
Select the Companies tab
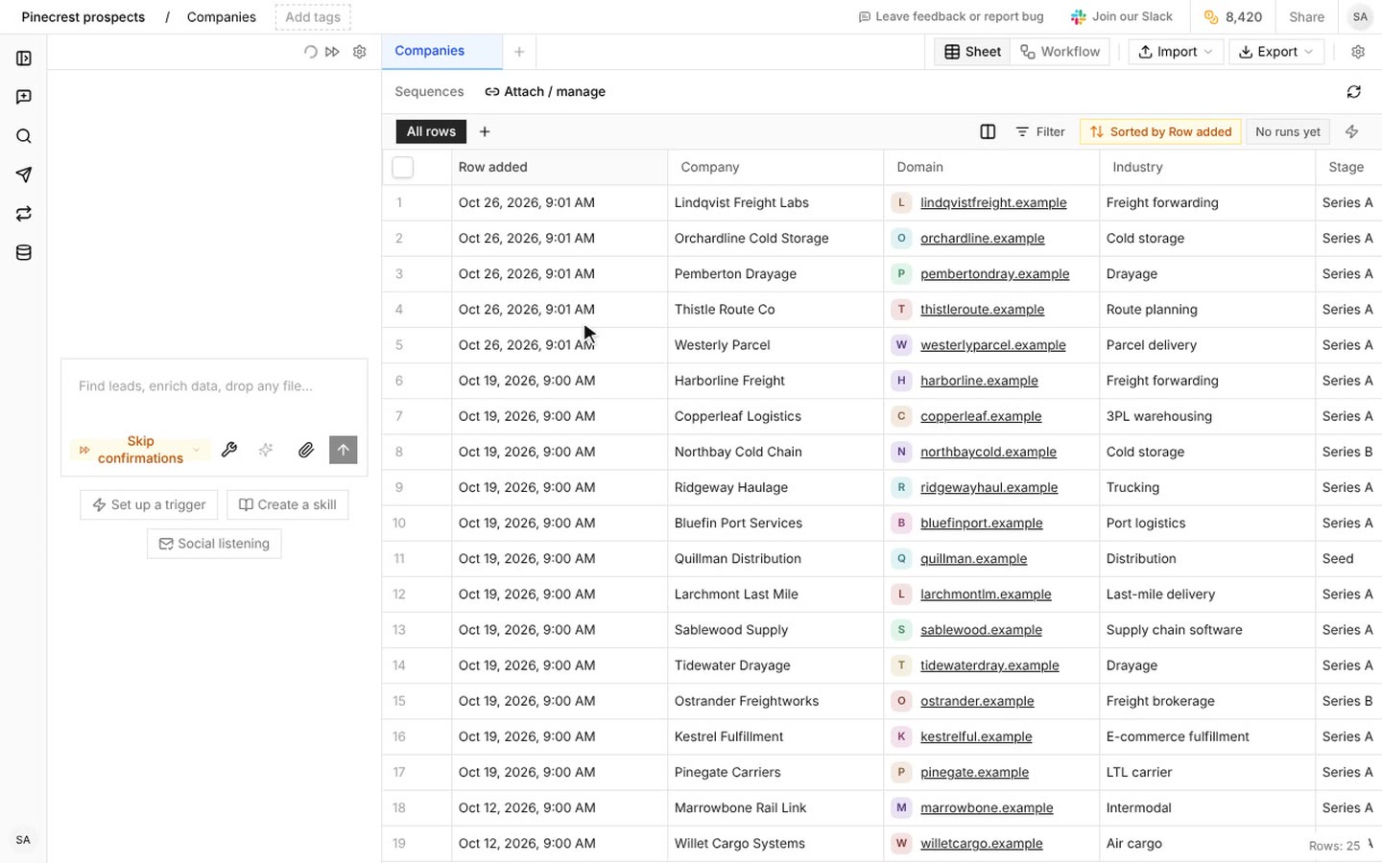point(441,51)
